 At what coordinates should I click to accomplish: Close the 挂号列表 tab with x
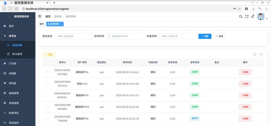(61, 24)
